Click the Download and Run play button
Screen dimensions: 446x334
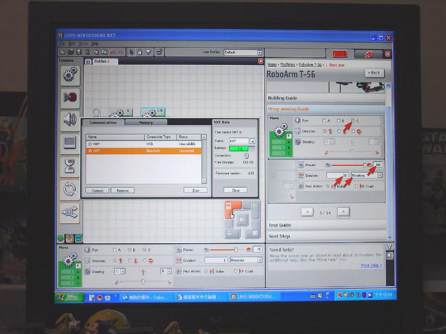coord(241,219)
